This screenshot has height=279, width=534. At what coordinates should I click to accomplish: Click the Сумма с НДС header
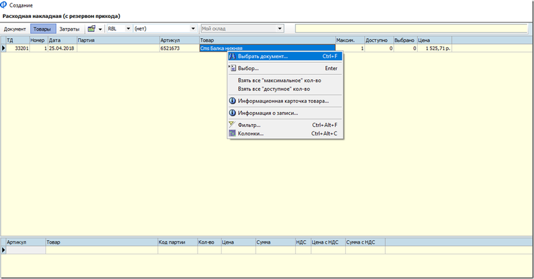365,242
